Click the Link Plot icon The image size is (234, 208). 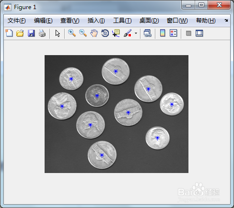point(147,33)
